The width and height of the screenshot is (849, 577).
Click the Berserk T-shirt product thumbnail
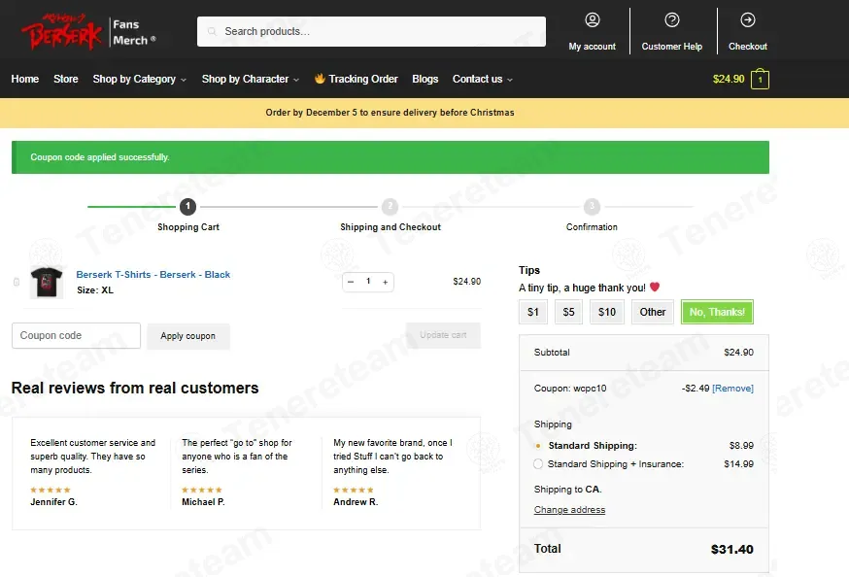pos(47,282)
